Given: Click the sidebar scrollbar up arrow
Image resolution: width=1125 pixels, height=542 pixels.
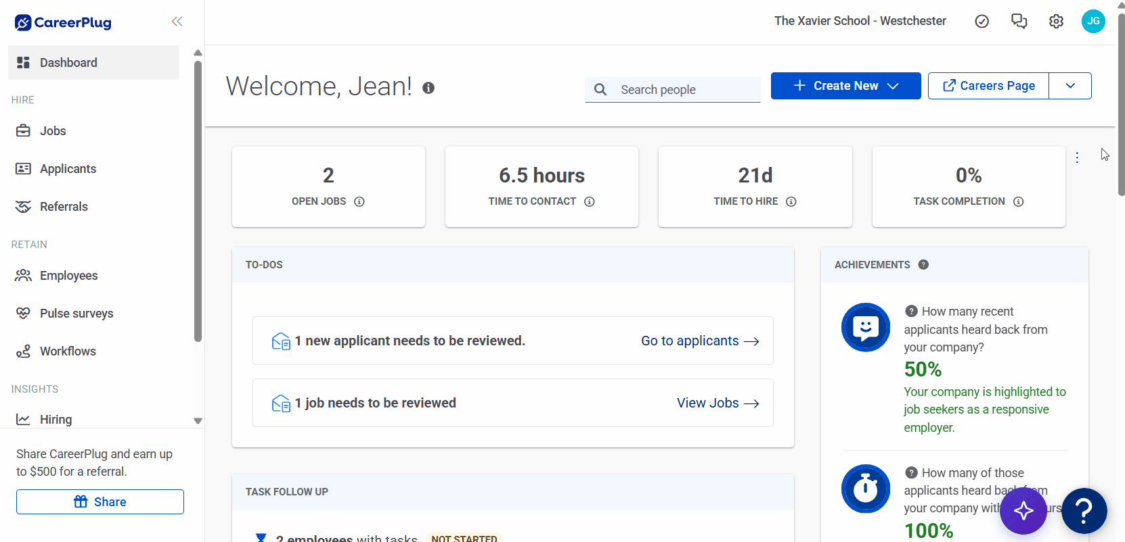Looking at the screenshot, I should pos(198,53).
